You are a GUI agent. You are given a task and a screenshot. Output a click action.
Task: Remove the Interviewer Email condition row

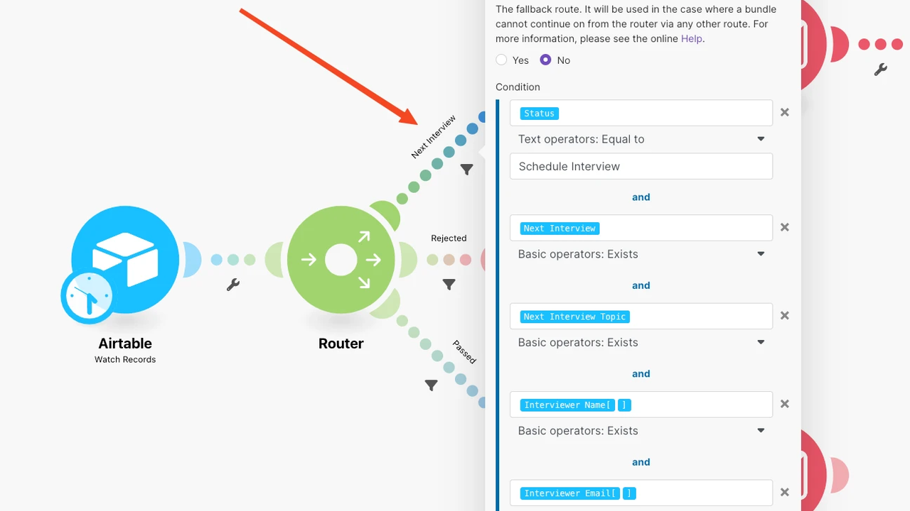(x=785, y=493)
